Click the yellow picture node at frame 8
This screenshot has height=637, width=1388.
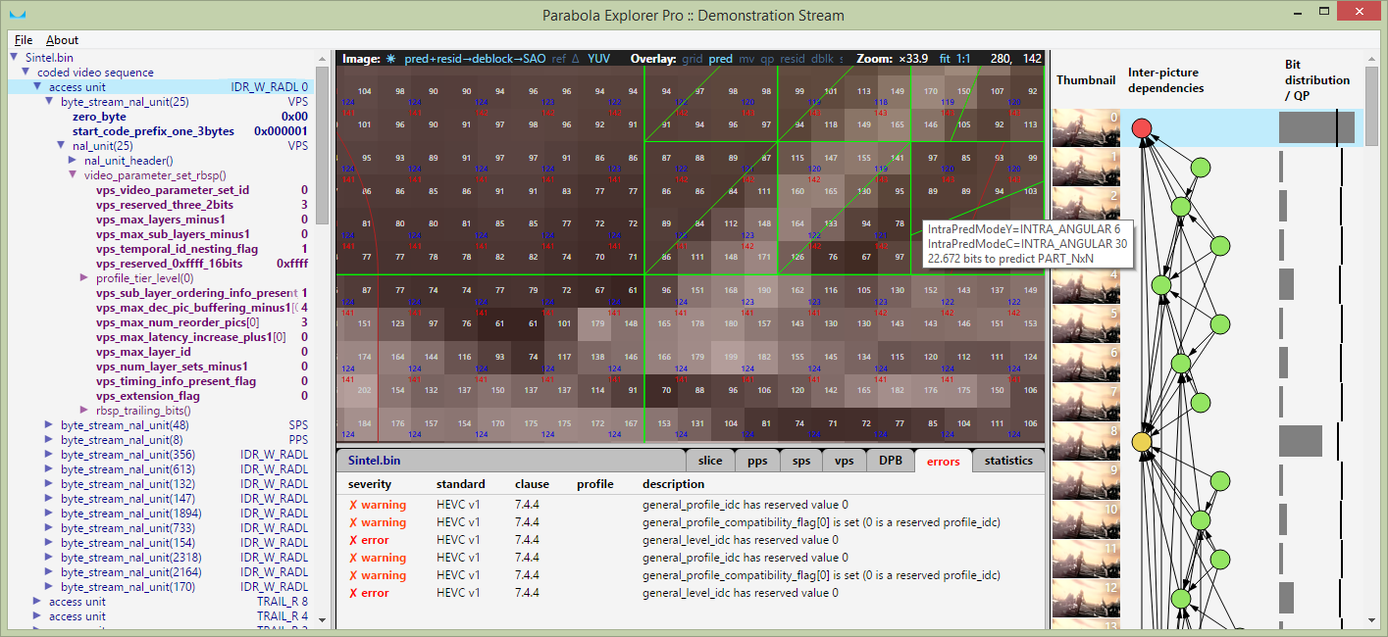click(x=1142, y=442)
